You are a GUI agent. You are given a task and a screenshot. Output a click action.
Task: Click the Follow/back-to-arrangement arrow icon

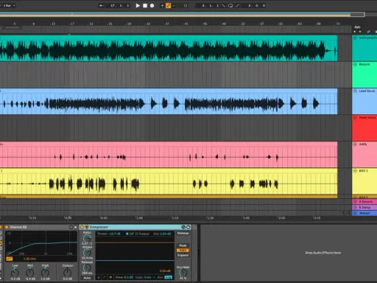coord(101,5)
